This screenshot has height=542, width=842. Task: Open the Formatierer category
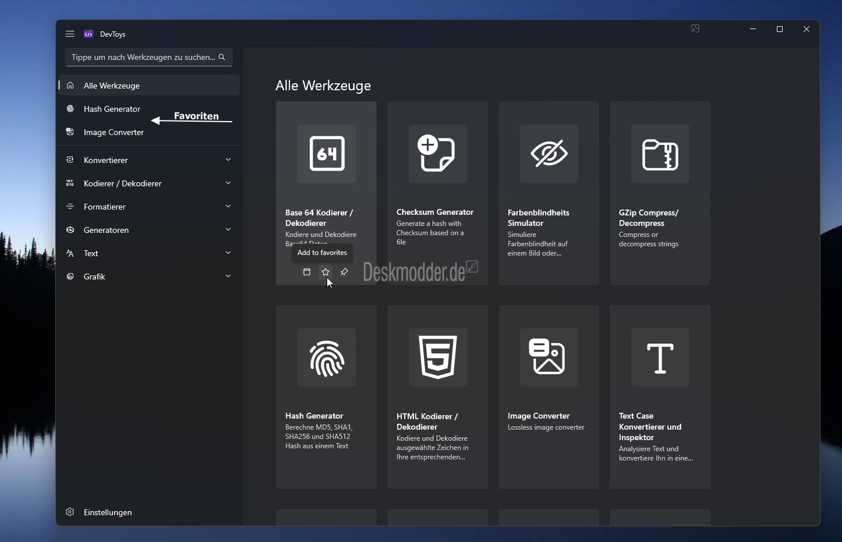[149, 207]
